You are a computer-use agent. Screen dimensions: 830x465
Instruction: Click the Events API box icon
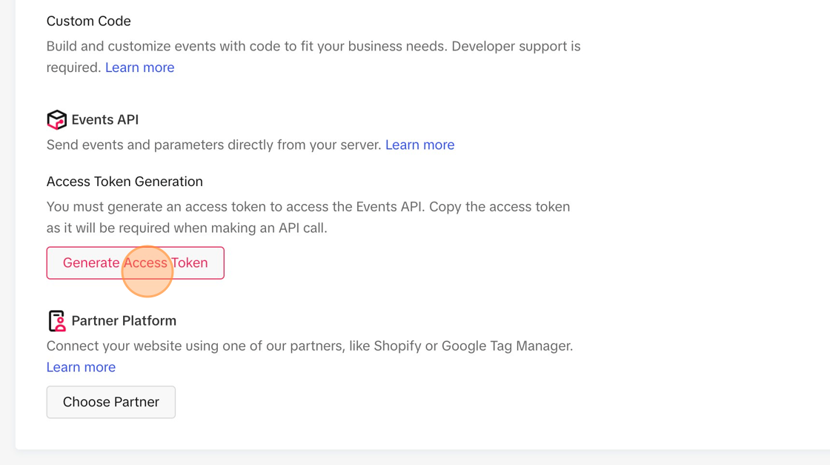(56, 119)
